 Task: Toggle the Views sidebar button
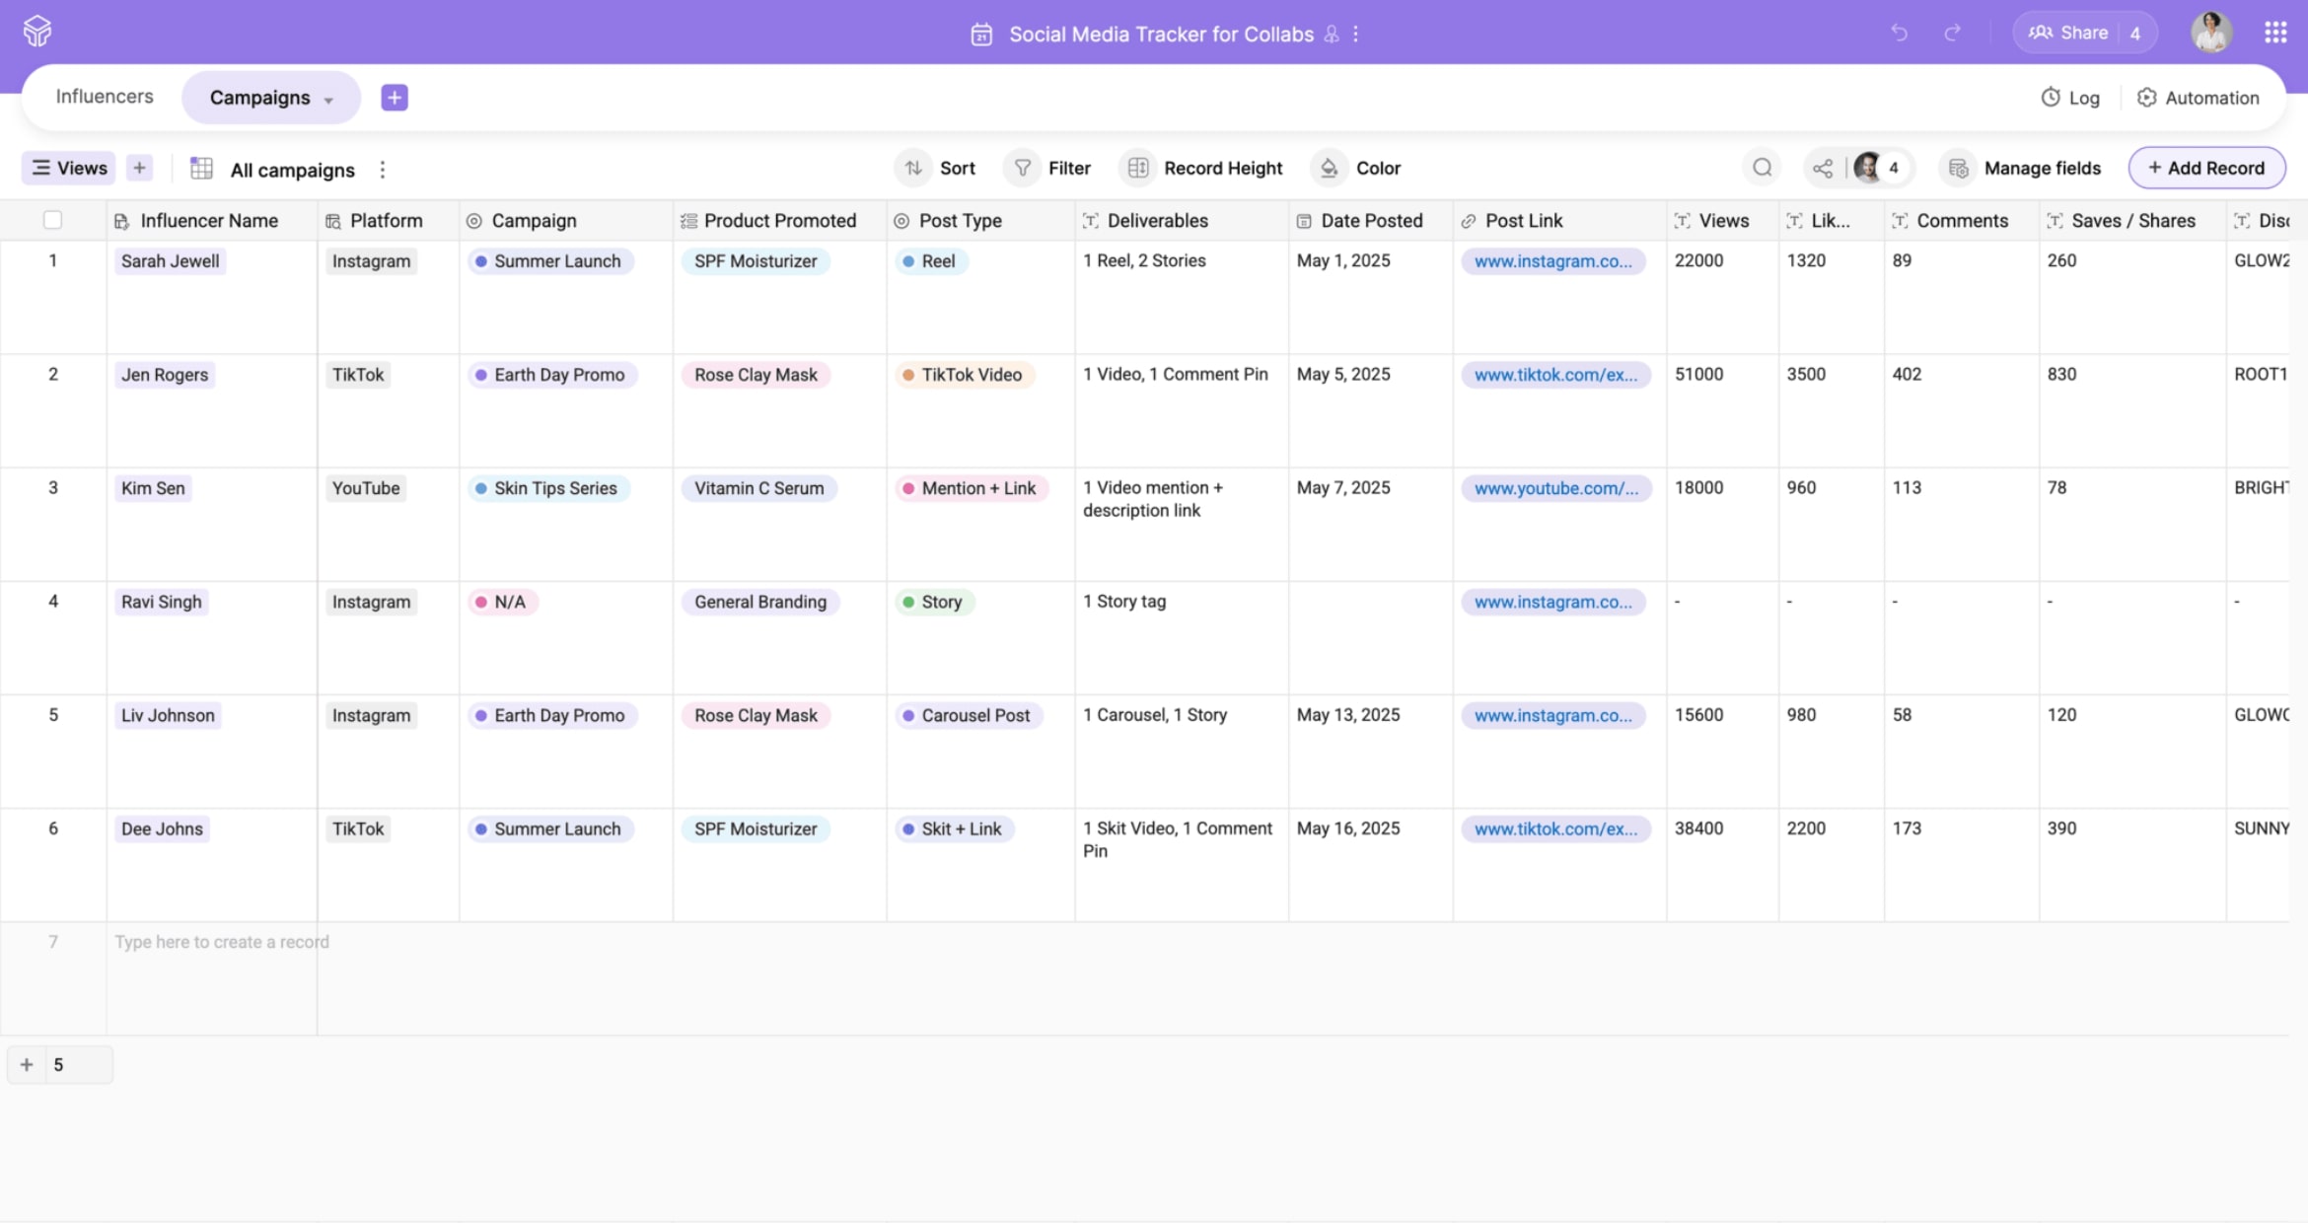click(69, 168)
